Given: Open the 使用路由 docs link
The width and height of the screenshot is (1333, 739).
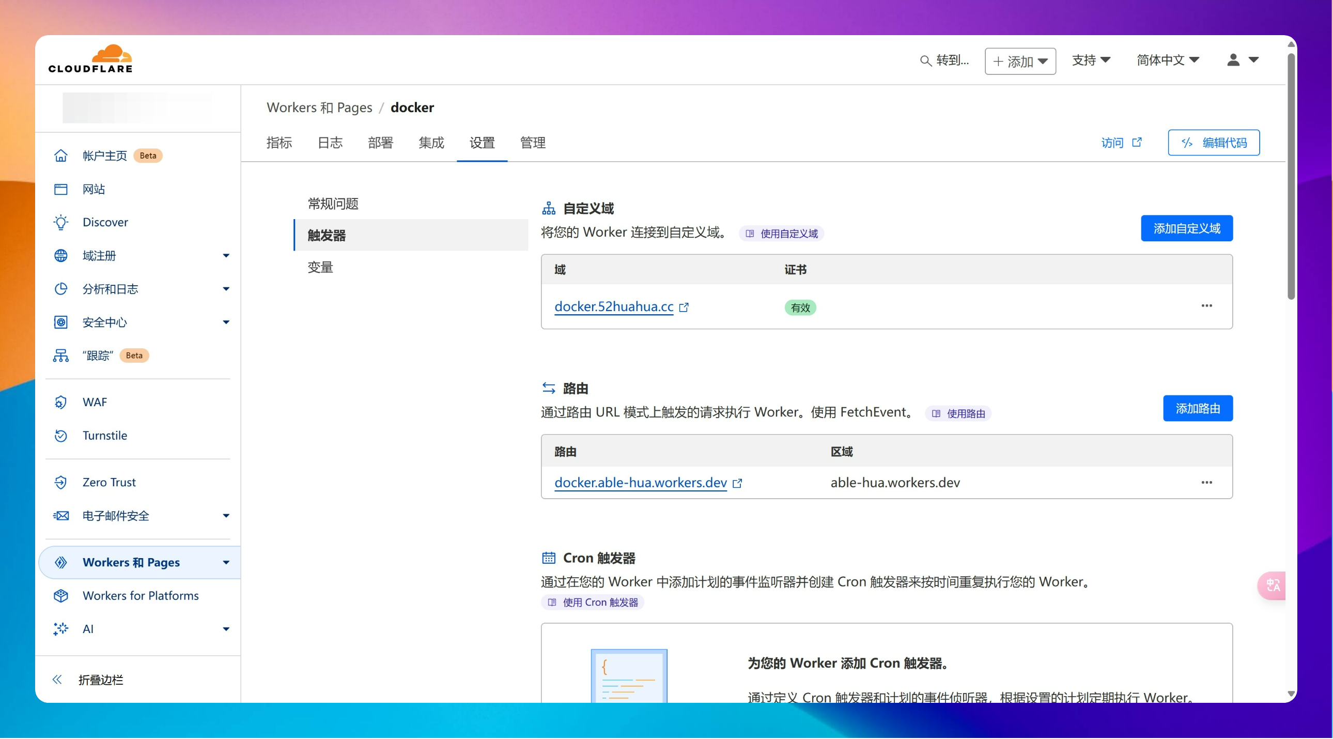Looking at the screenshot, I should (958, 414).
